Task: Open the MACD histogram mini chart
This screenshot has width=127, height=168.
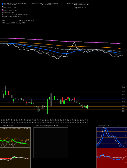Action: tap(15, 158)
